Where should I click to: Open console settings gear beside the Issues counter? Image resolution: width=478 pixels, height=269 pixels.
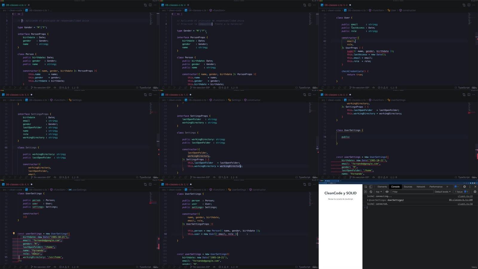475,192
